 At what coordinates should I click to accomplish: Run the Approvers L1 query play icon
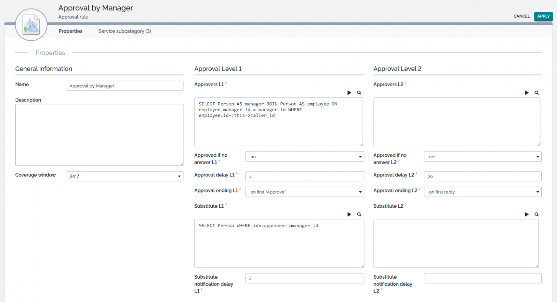tap(349, 93)
